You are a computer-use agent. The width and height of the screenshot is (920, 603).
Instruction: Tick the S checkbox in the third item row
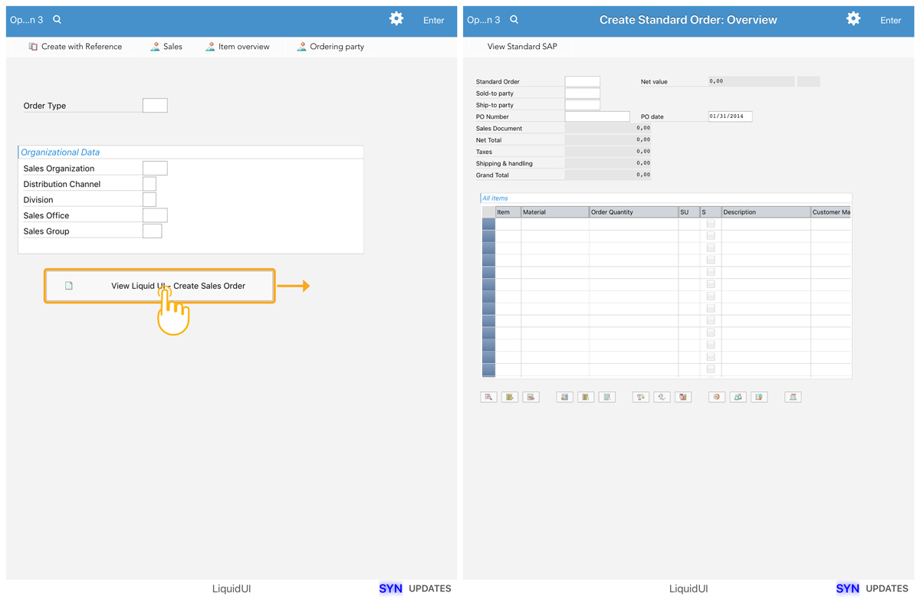click(711, 248)
